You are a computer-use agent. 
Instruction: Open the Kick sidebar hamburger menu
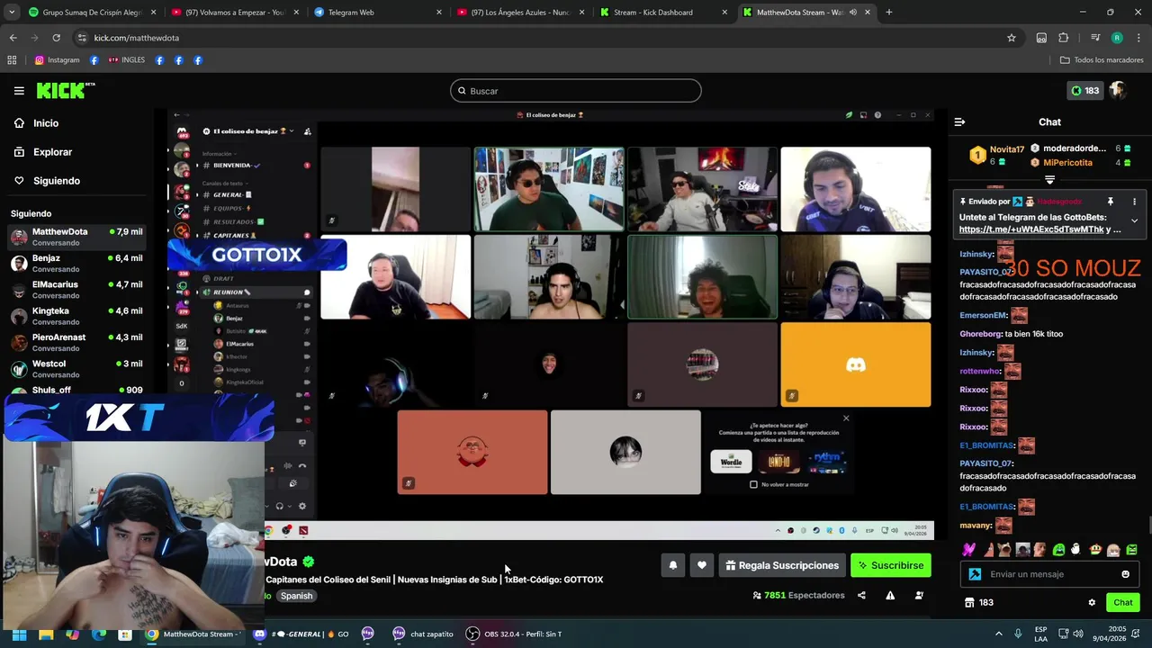coord(19,91)
